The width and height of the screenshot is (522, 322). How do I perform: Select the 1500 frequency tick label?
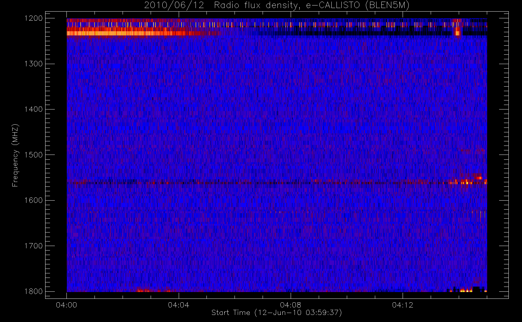click(x=34, y=155)
